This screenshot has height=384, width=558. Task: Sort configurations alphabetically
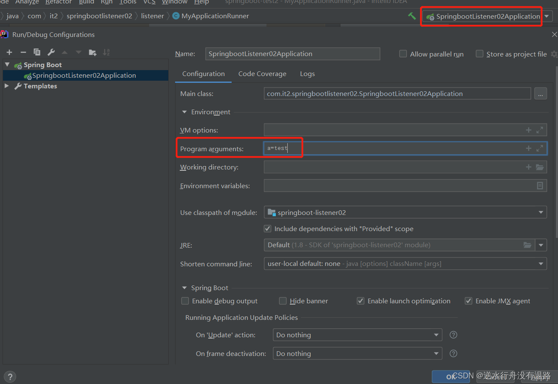[106, 52]
